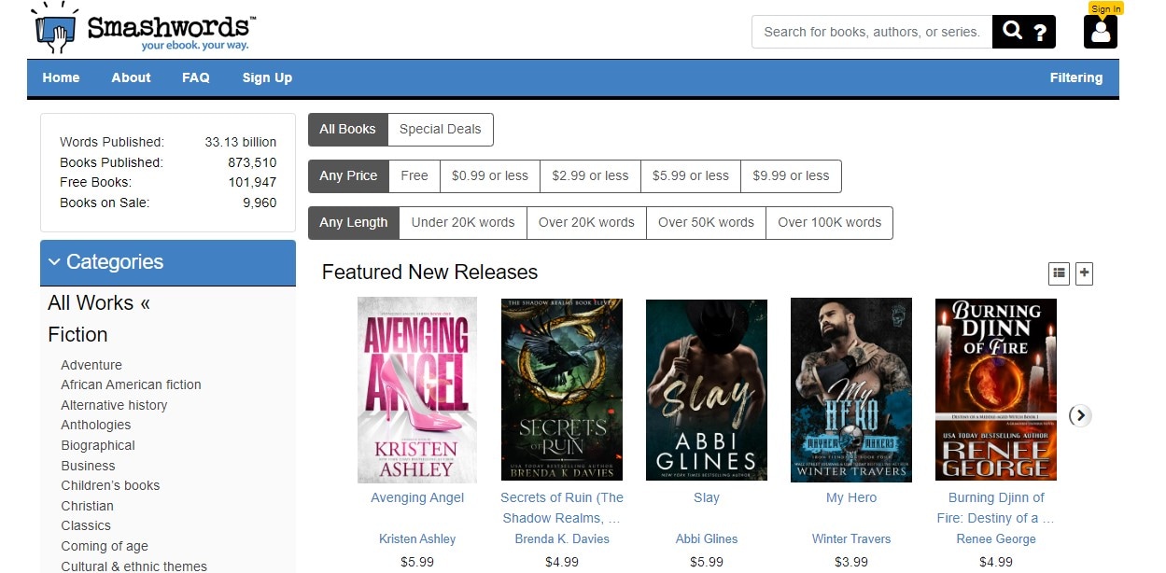Show next featured releases with arrow

(1080, 415)
